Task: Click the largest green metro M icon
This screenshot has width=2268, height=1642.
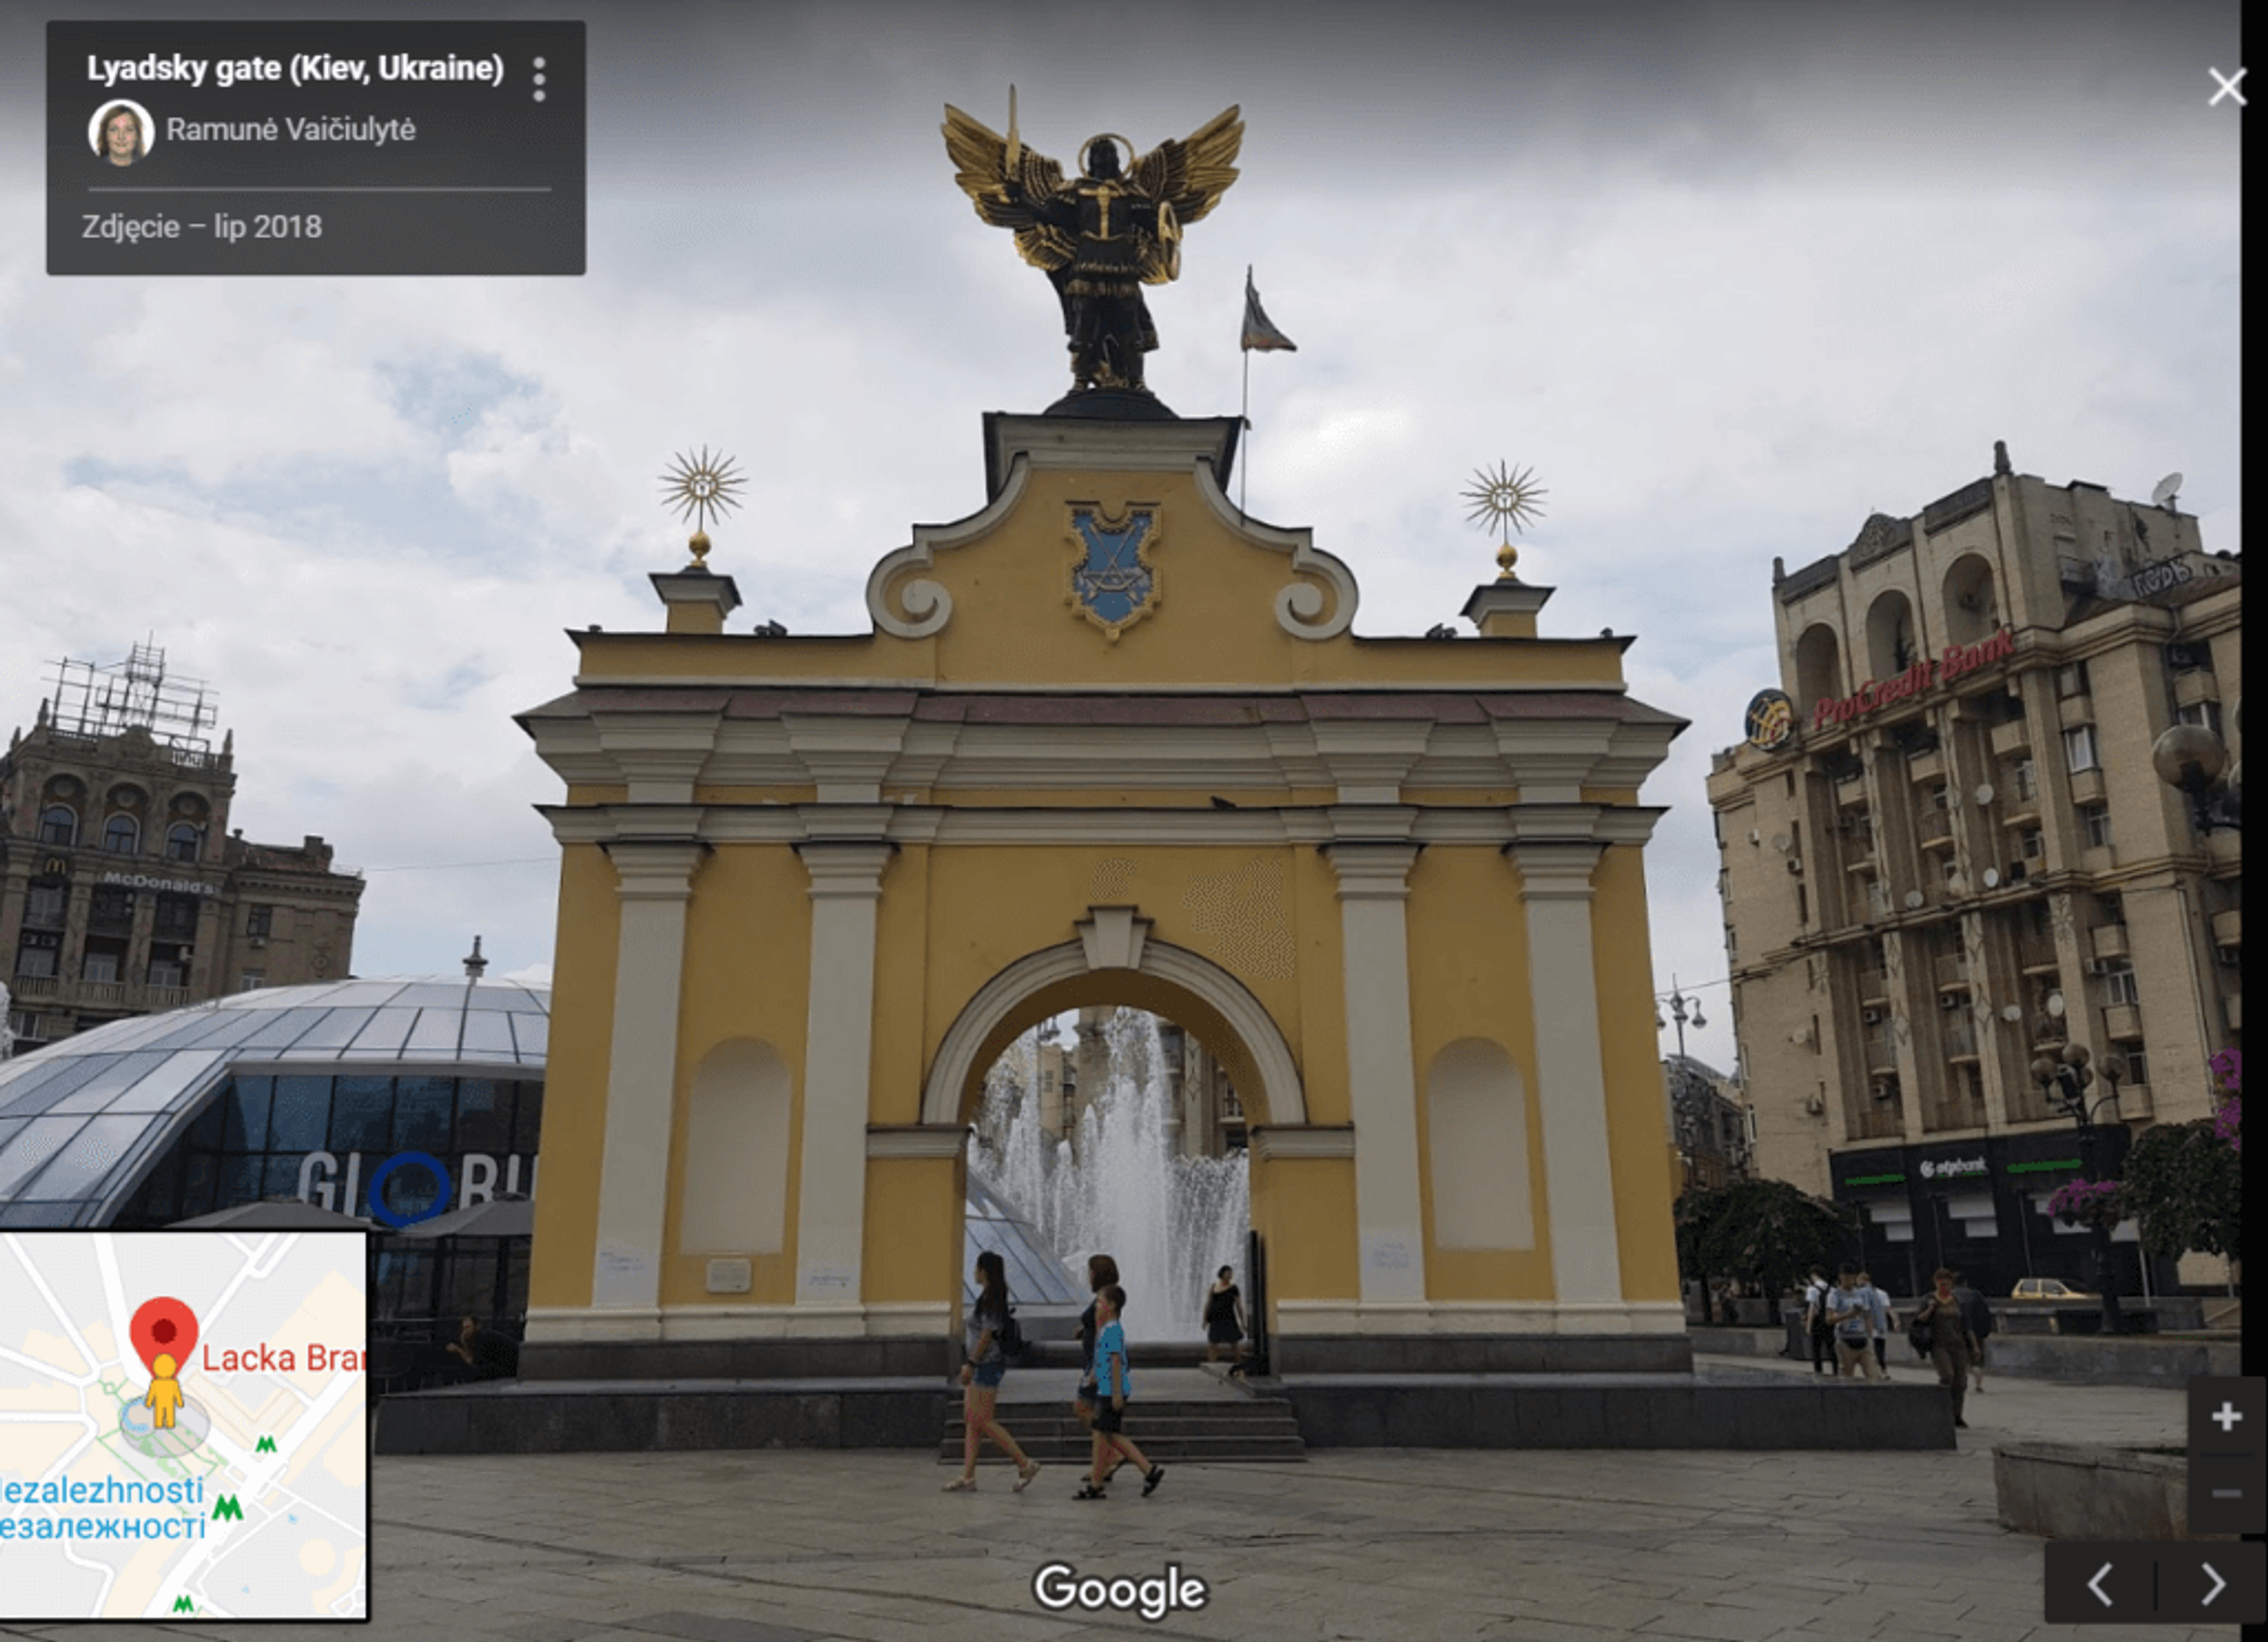Action: tap(228, 1508)
